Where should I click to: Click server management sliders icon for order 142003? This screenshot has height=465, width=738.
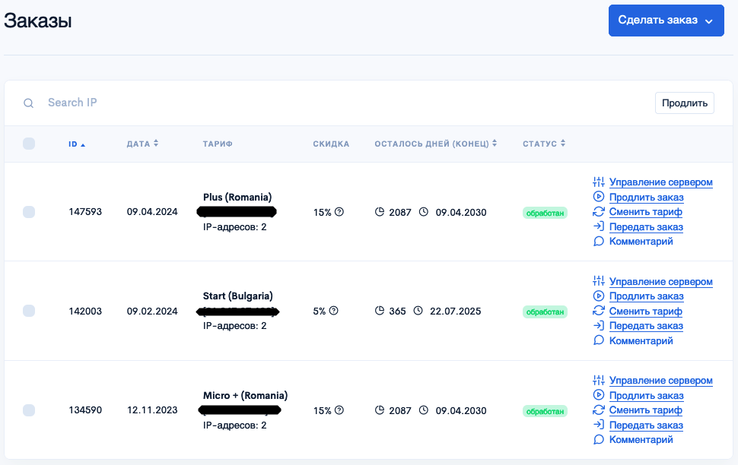[x=598, y=281]
